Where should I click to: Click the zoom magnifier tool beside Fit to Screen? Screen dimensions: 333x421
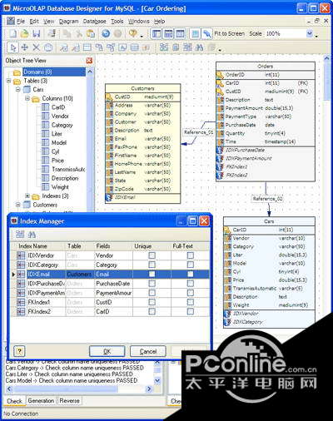click(206, 34)
